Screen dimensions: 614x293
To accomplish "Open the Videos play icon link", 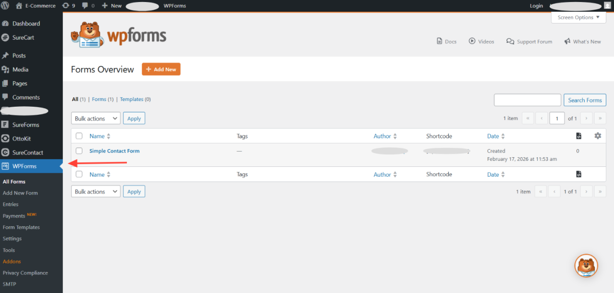I will pos(472,41).
